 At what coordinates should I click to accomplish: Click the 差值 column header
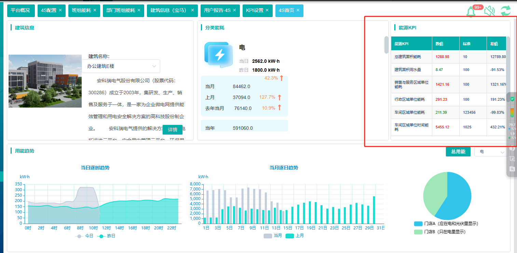496,44
